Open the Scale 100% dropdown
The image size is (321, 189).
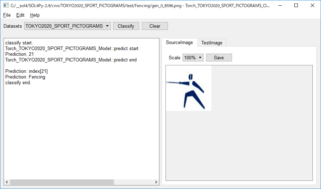click(x=193, y=58)
